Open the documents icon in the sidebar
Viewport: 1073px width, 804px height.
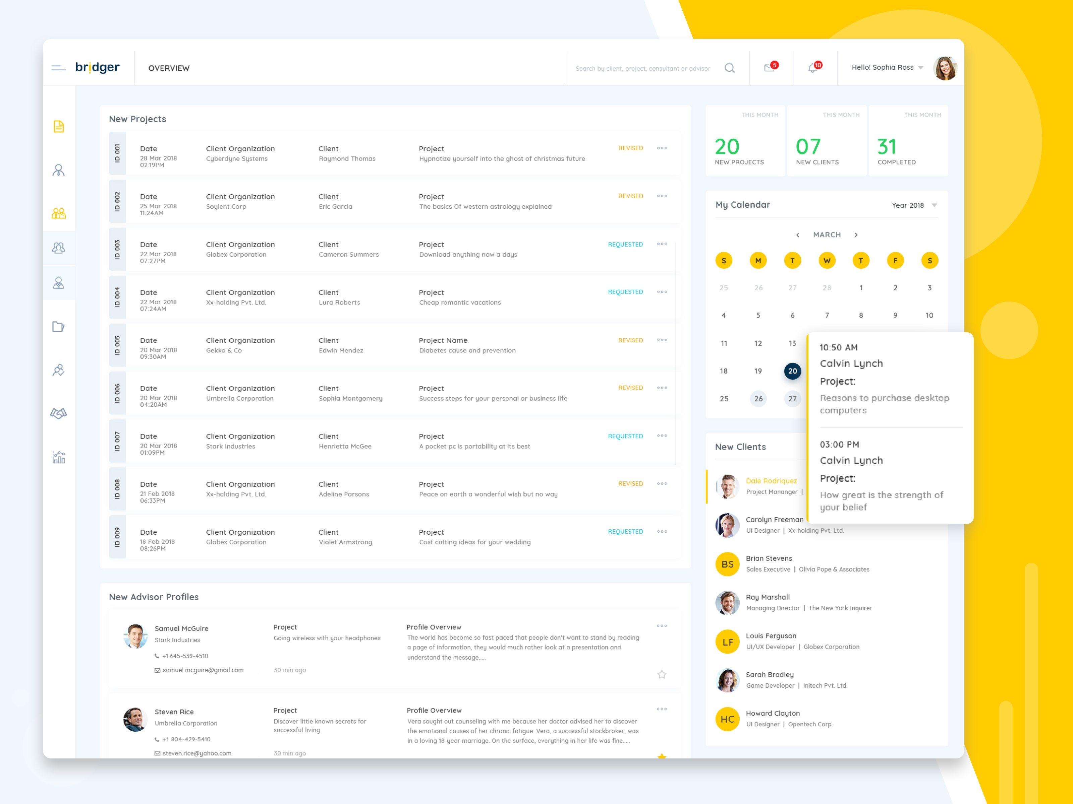coord(59,127)
